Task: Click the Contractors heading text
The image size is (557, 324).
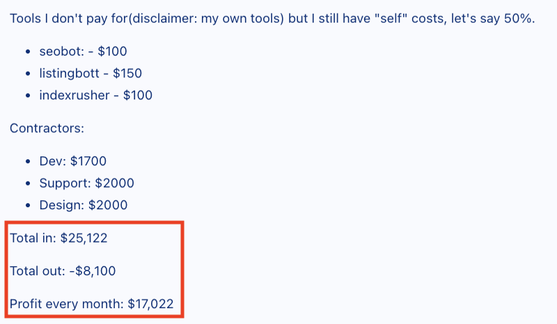Action: 47,128
